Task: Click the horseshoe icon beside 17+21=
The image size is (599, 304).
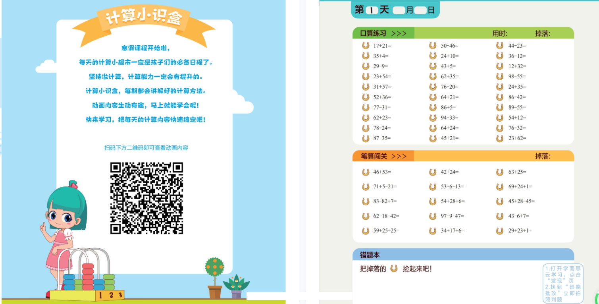Action: pos(366,46)
